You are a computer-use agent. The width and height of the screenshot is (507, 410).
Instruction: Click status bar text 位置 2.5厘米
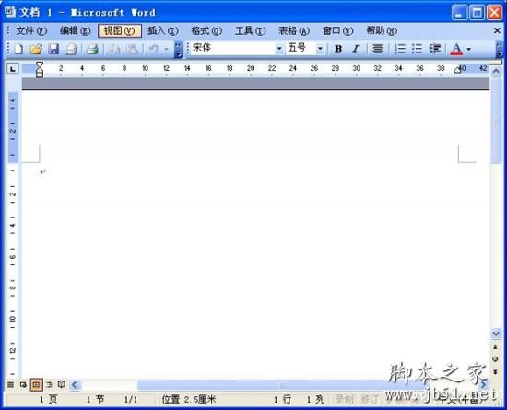pos(189,400)
